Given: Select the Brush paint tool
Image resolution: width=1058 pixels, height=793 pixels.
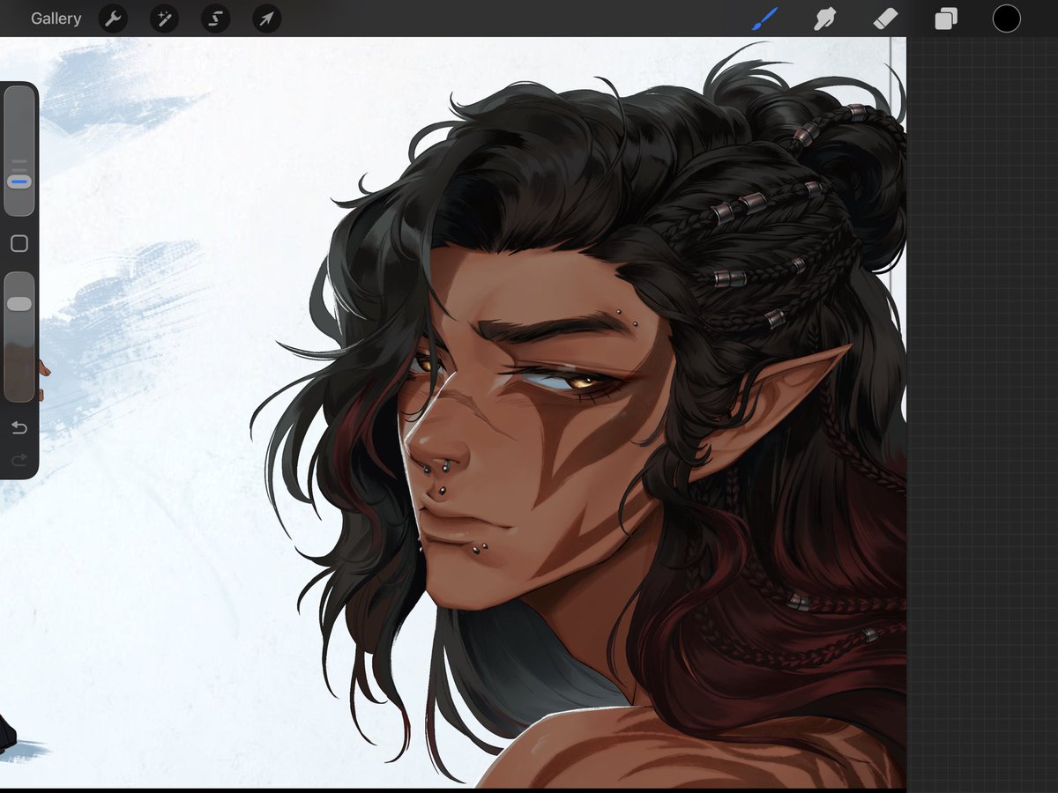Looking at the screenshot, I should click(764, 19).
